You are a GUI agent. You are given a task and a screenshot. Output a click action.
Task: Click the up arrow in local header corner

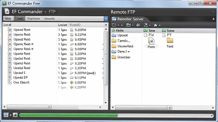[x=106, y=25]
